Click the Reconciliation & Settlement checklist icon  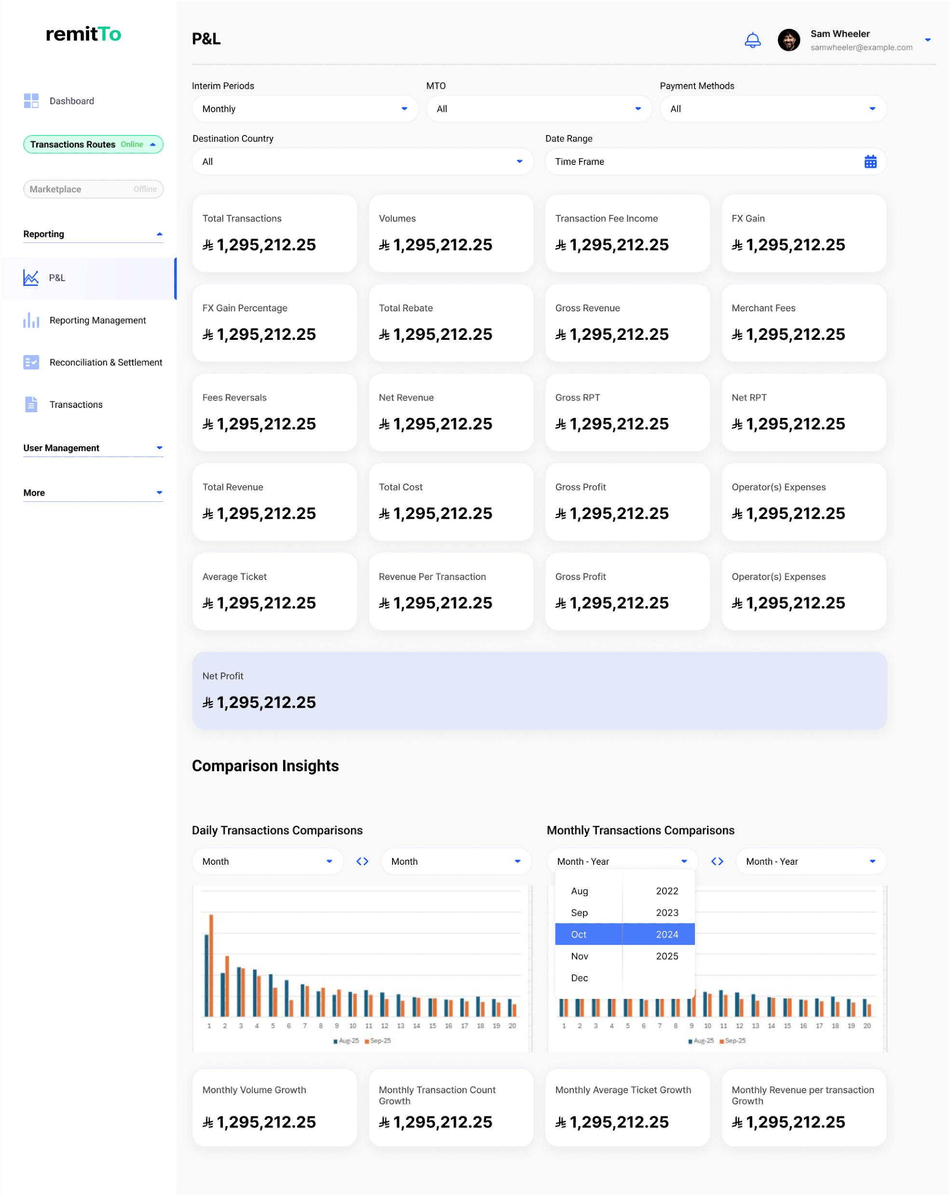click(31, 363)
